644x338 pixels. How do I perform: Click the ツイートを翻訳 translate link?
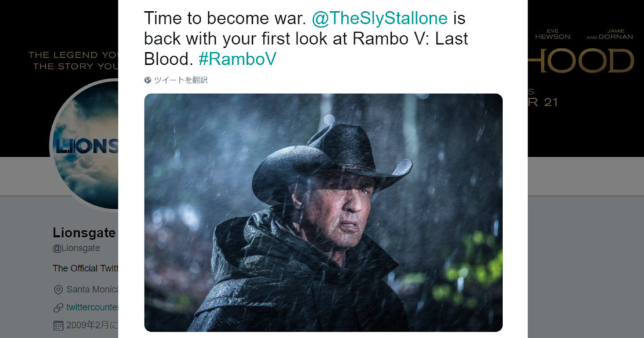coord(180,80)
